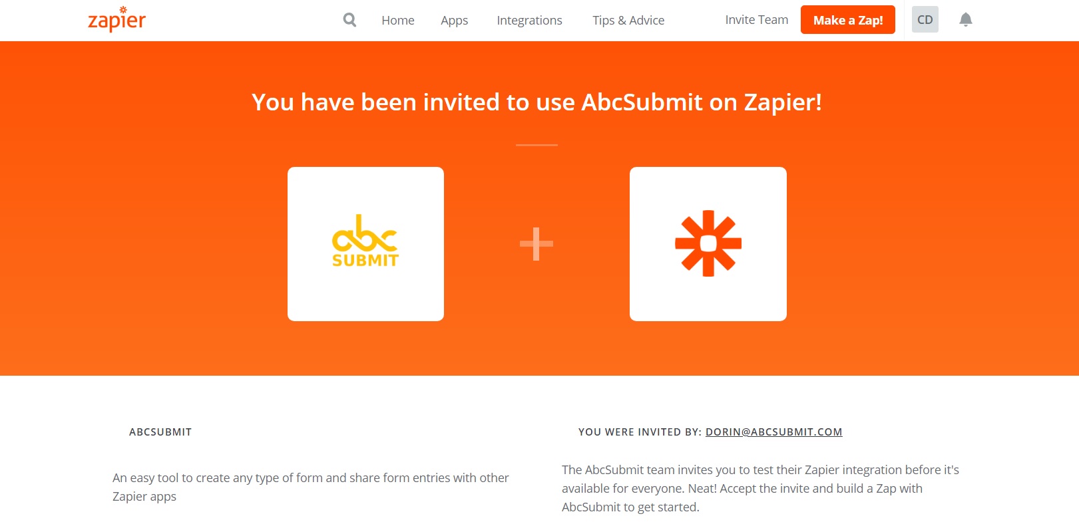Click the divider line under the headline
The width and height of the screenshot is (1079, 522).
tap(537, 144)
